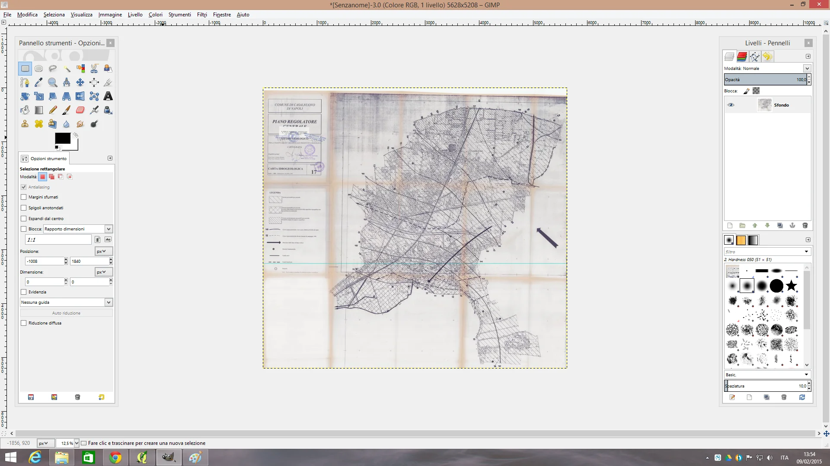Select the Rotate tool

click(x=25, y=96)
